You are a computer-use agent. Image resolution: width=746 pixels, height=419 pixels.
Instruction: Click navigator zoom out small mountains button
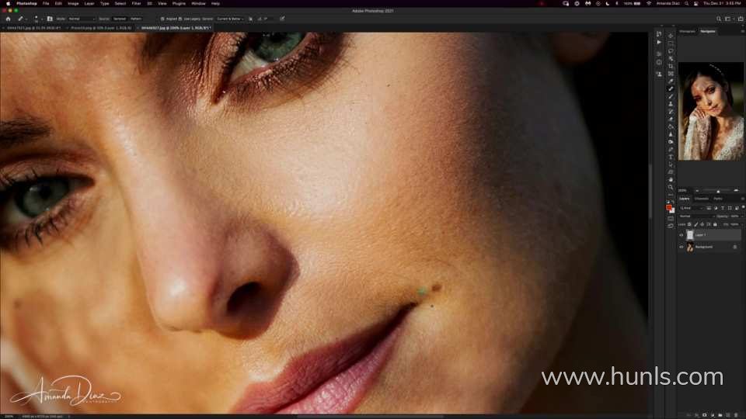(698, 191)
